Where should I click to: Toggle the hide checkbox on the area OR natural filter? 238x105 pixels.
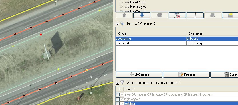[122, 94]
